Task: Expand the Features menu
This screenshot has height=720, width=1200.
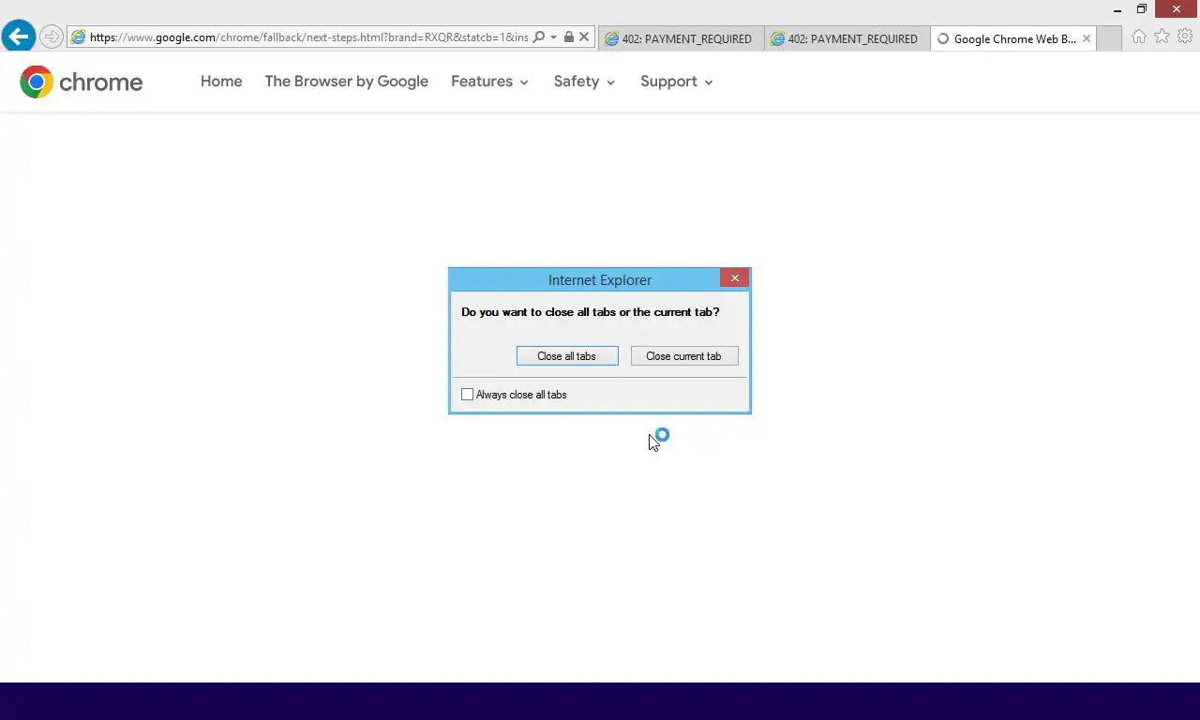Action: point(489,82)
